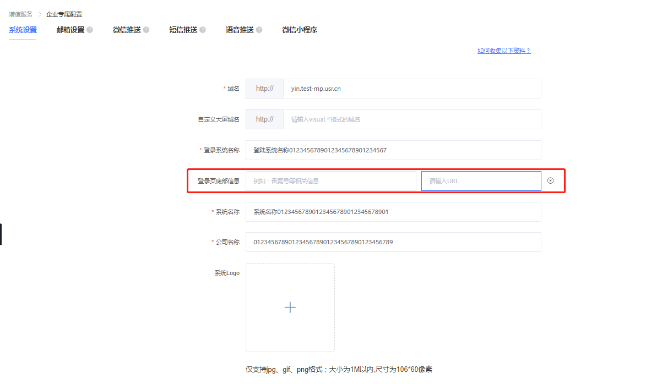Focus the 公司名称 input field
Screen dimensions: 662x384
[393, 242]
